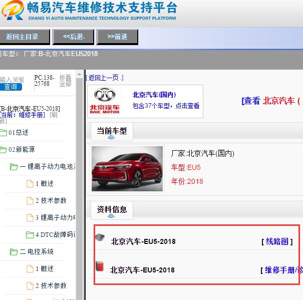Click 北京汽车-EU5-2018 text in the 维修手册 row

tap(142, 270)
